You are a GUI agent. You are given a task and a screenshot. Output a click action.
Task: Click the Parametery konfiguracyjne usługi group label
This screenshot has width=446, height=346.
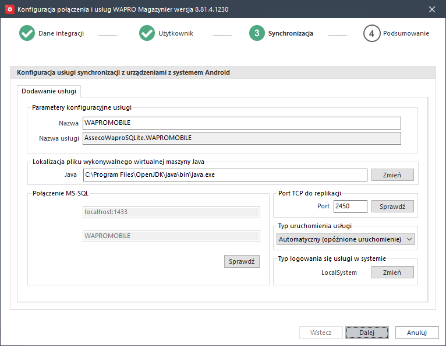tap(82, 107)
